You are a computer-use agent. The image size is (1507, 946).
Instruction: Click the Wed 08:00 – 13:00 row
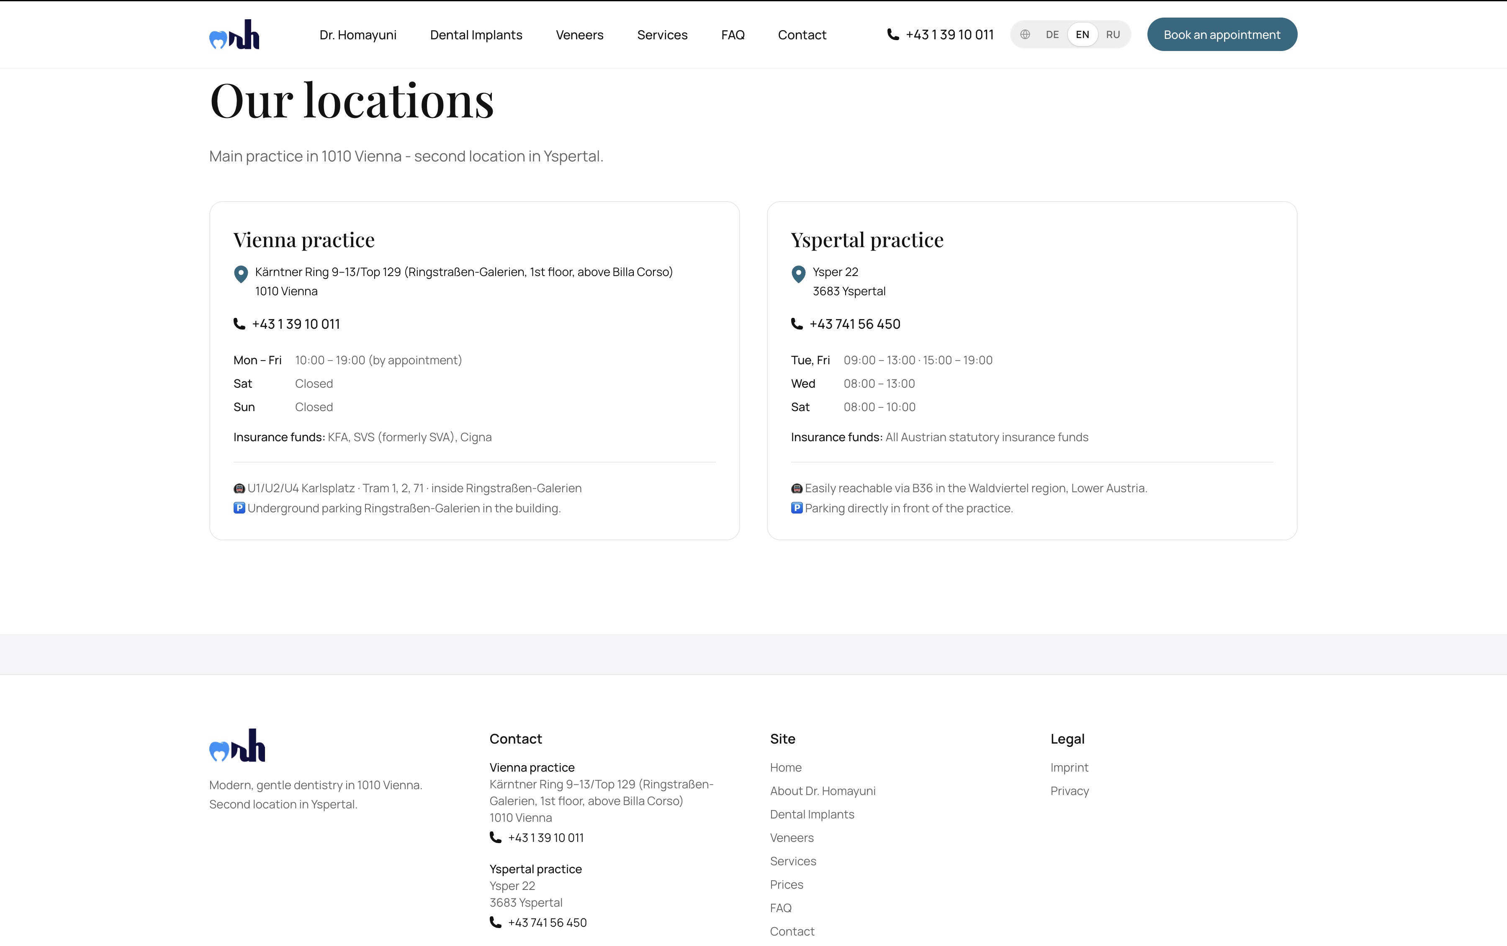[x=853, y=383]
